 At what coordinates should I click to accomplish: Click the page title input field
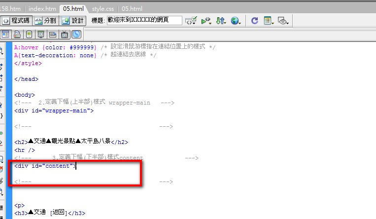coord(144,21)
